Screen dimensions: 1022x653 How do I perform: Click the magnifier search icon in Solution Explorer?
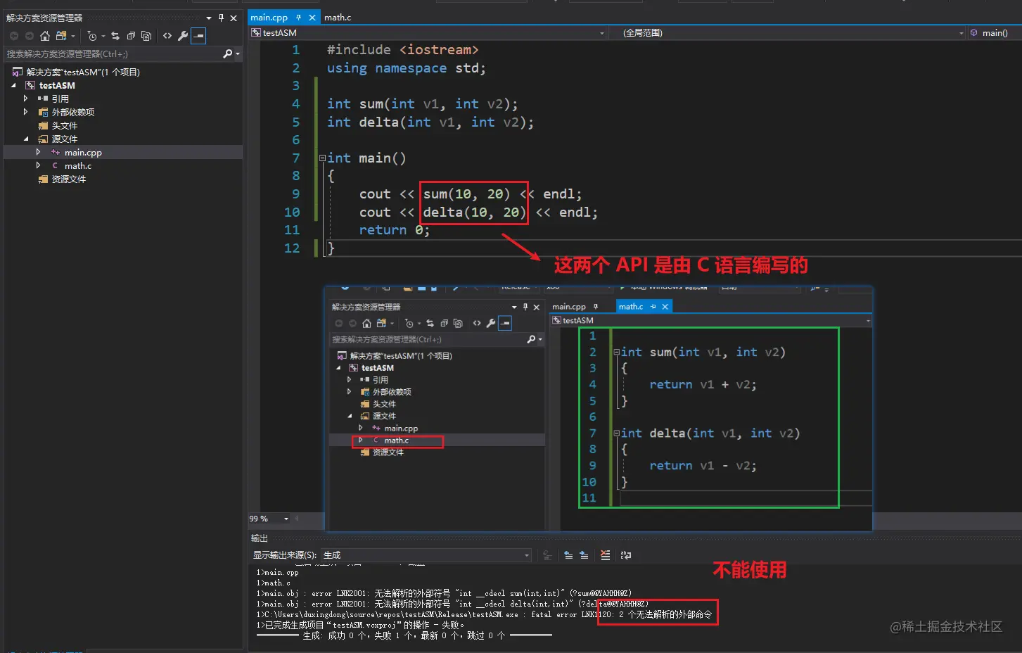(227, 53)
